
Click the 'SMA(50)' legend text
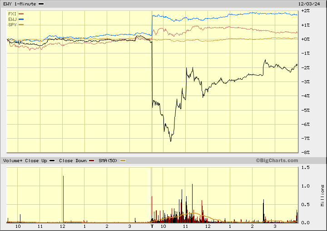(108, 161)
